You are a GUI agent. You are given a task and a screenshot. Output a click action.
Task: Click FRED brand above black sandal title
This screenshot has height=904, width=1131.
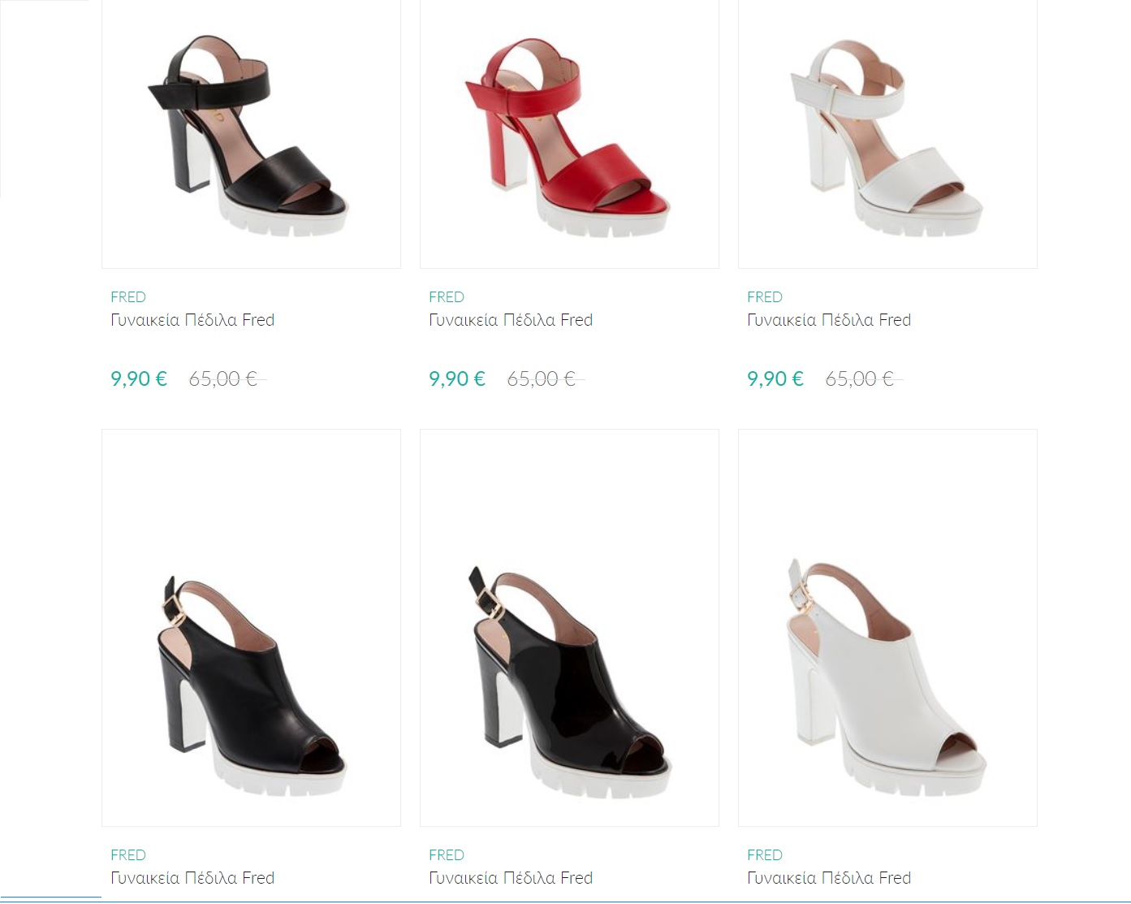coord(128,297)
